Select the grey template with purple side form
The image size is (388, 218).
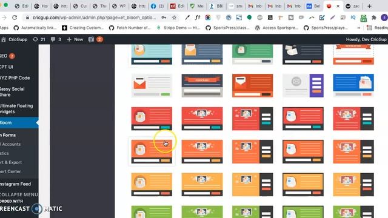click(x=303, y=85)
